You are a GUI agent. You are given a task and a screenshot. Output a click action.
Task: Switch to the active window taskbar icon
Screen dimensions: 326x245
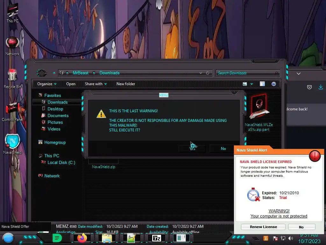pos(181,238)
